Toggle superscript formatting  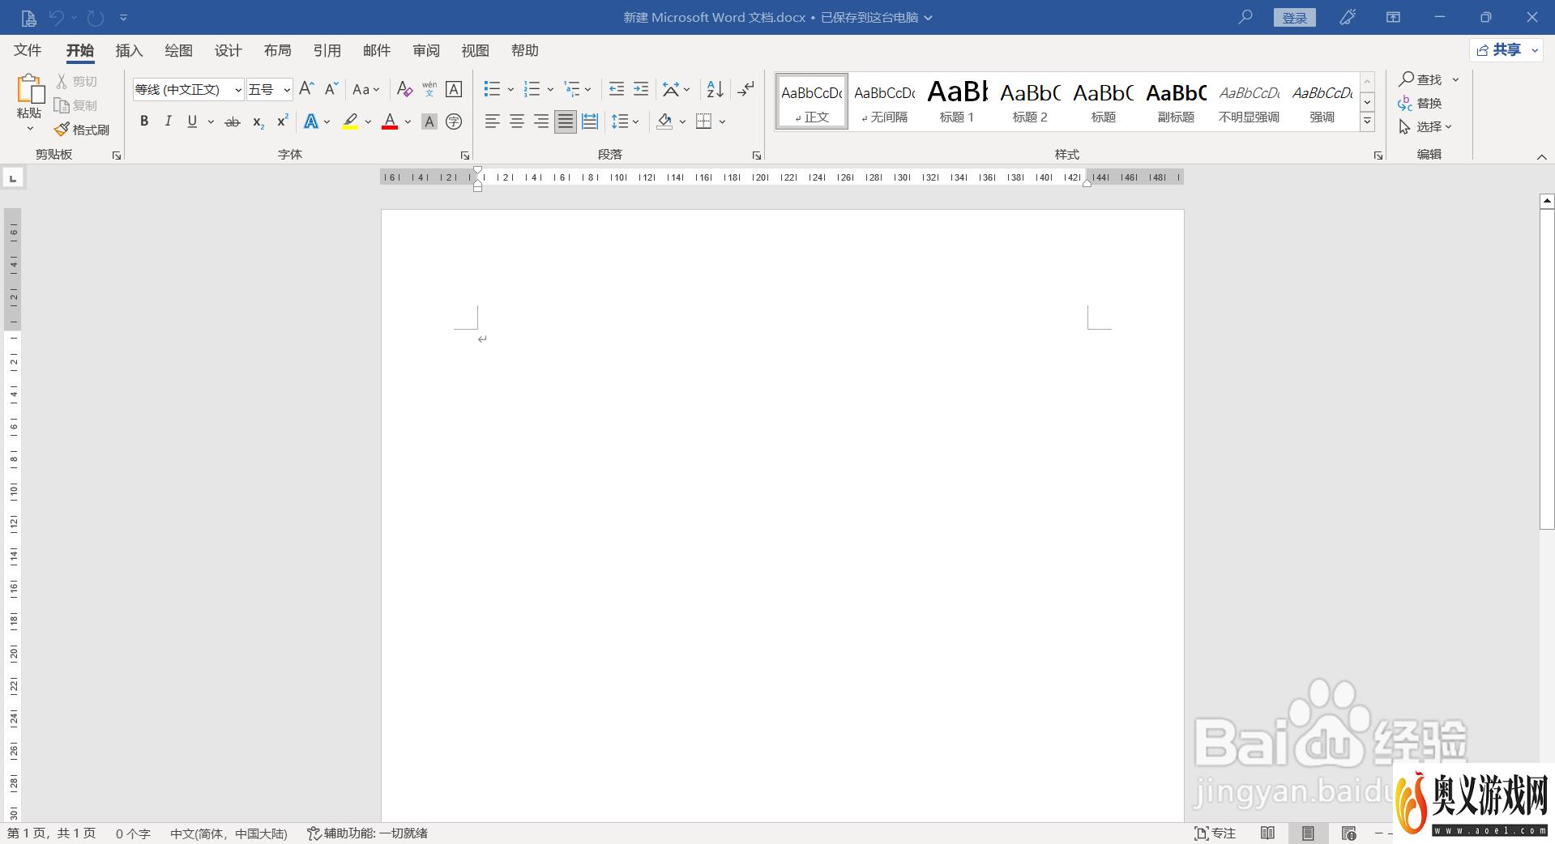[282, 121]
